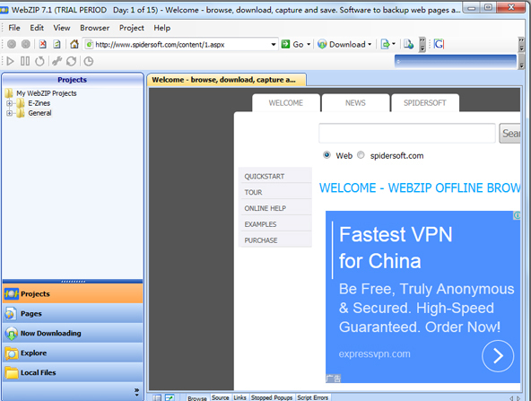Open the URL address dropdown
531x401 pixels.
point(274,44)
